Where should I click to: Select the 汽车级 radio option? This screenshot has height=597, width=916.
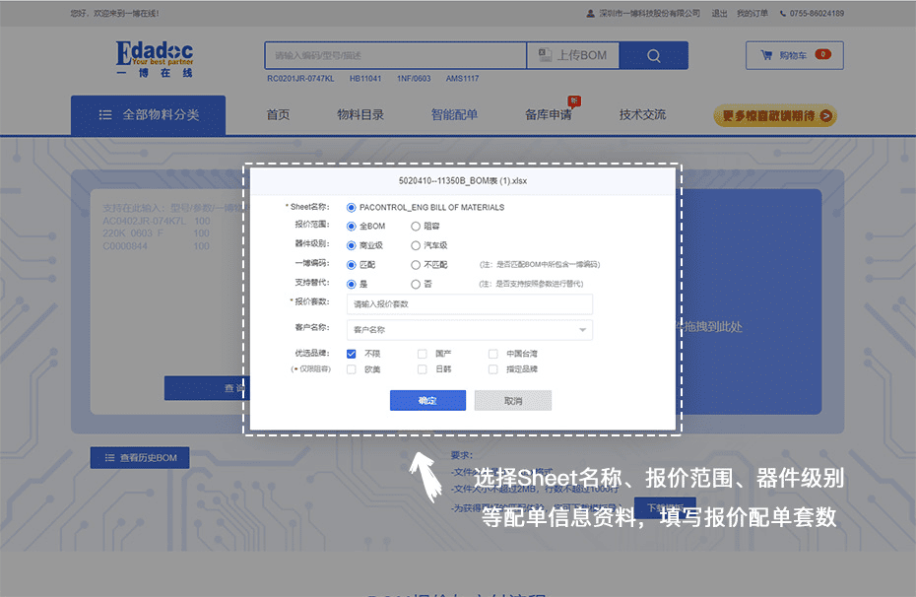point(416,245)
